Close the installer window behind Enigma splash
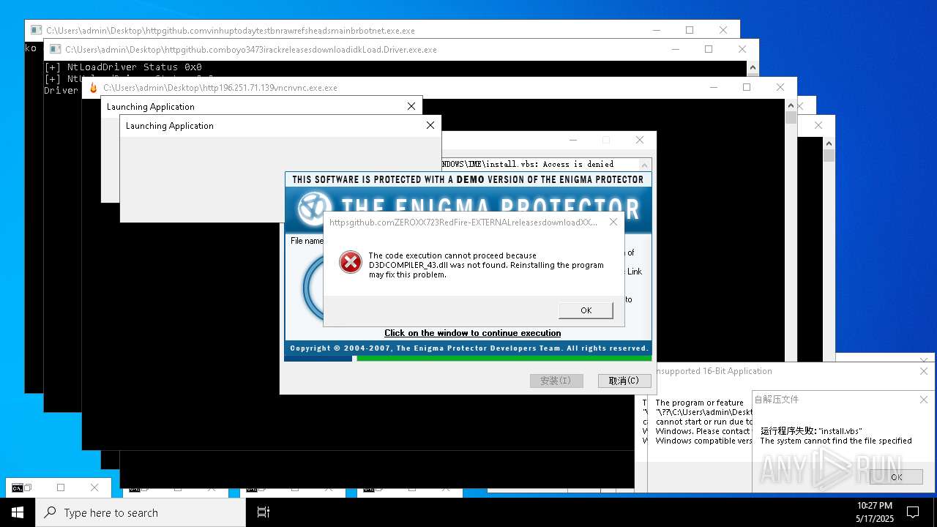This screenshot has width=937, height=527. pyautogui.click(x=640, y=140)
